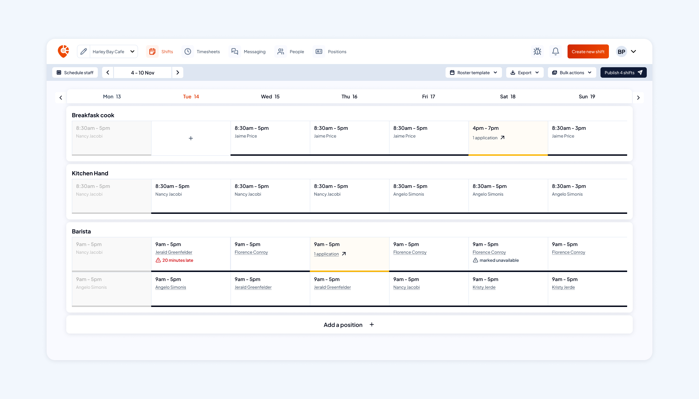Advance the date range using right chevron
This screenshot has height=399, width=699.
pyautogui.click(x=178, y=72)
